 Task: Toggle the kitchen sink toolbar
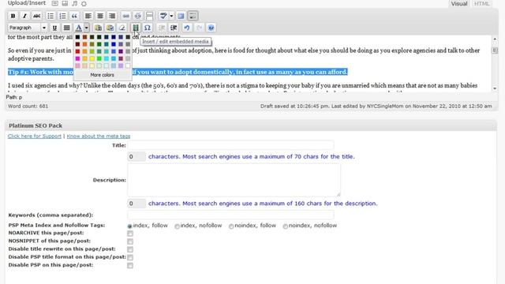pos(193,16)
